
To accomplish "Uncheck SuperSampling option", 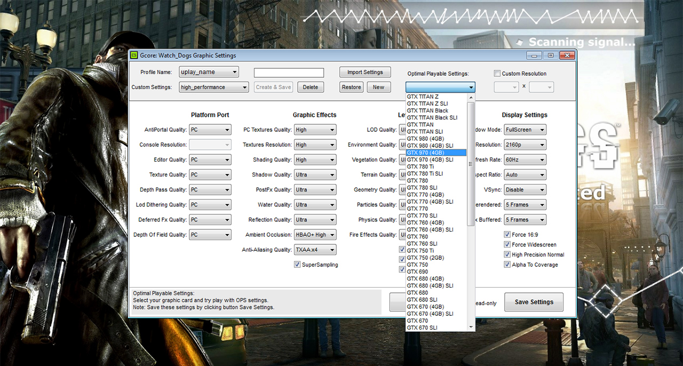I will click(297, 265).
